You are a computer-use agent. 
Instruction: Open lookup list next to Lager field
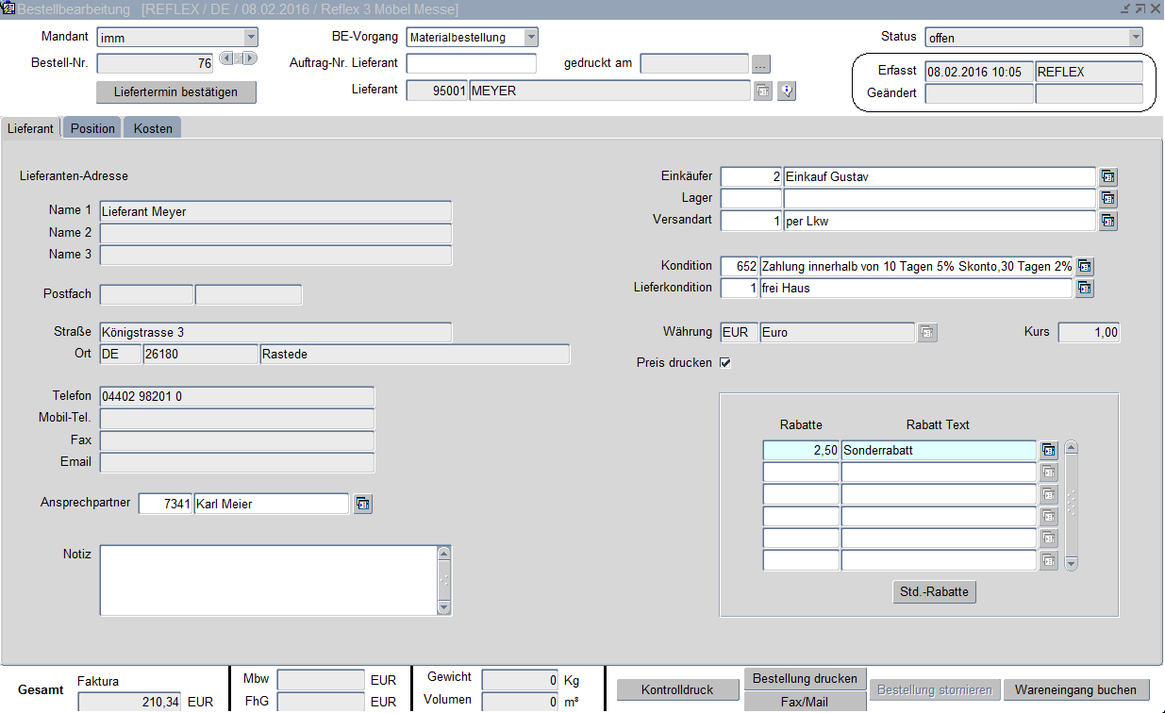(1108, 199)
